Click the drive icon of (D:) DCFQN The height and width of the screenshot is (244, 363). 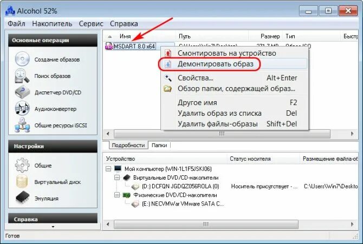135,187
